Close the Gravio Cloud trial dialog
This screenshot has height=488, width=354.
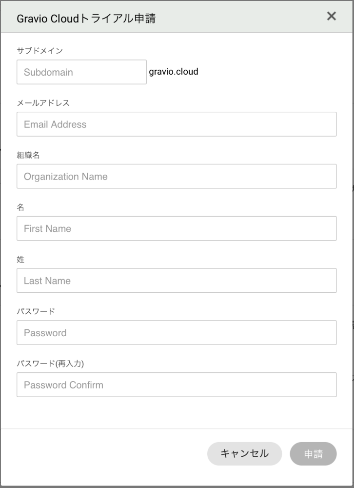coord(332,16)
